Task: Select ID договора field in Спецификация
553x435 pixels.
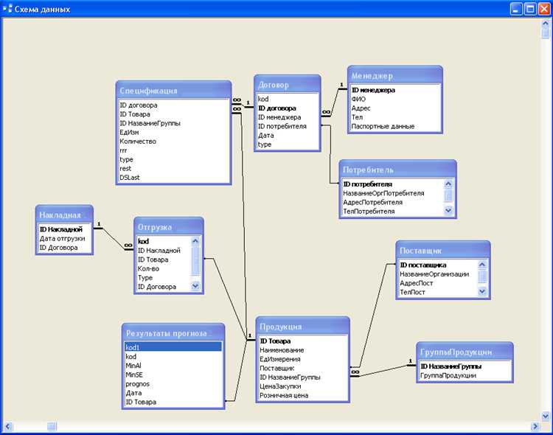Action: click(173, 105)
